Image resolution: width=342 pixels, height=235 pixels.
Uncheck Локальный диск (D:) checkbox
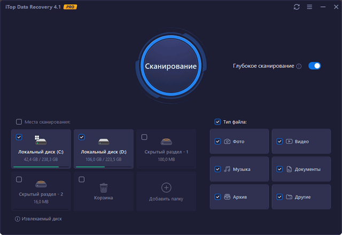point(82,137)
